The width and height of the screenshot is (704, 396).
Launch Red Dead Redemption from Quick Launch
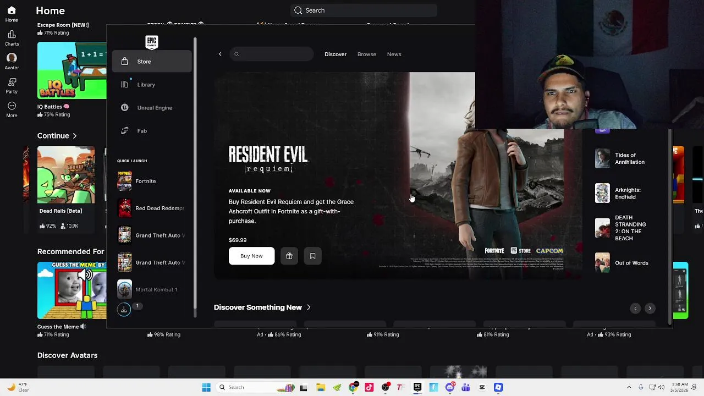click(152, 208)
